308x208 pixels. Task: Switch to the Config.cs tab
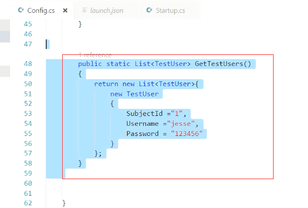point(41,11)
